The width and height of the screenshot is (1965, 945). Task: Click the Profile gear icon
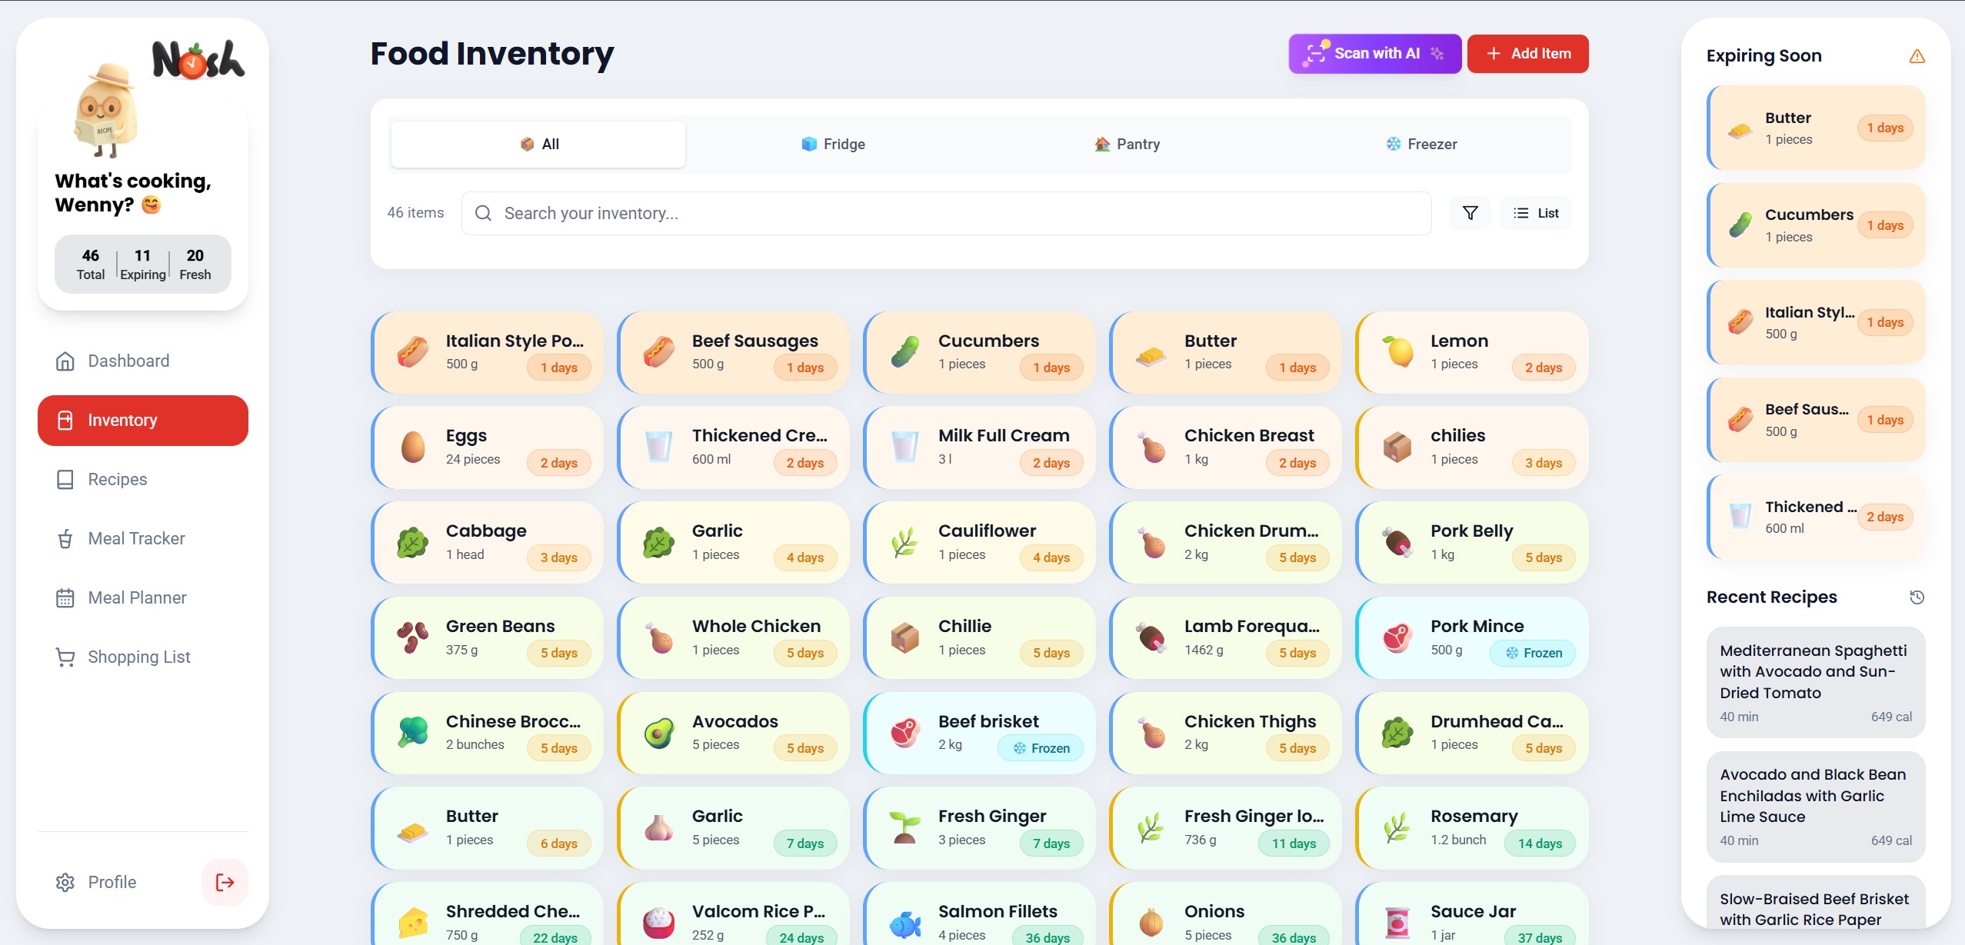65,882
